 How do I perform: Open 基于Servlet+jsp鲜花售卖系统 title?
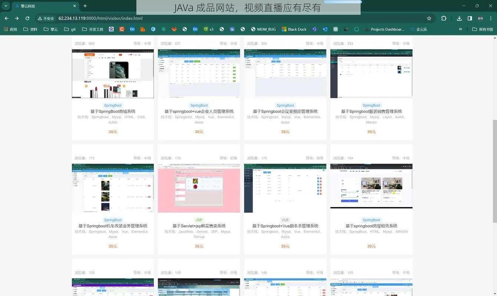[199, 226]
